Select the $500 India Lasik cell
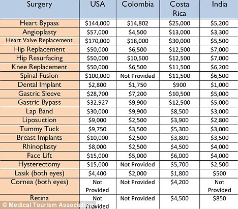This screenshot has width=238, height=209. [x=220, y=173]
